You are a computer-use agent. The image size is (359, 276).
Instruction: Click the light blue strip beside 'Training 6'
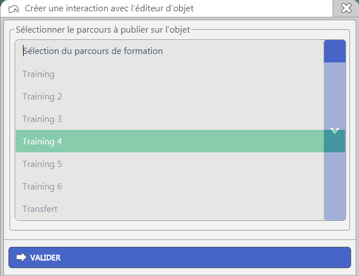(335, 186)
